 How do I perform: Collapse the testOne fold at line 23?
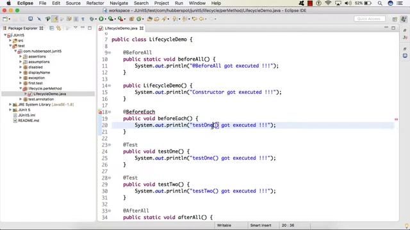point(110,145)
